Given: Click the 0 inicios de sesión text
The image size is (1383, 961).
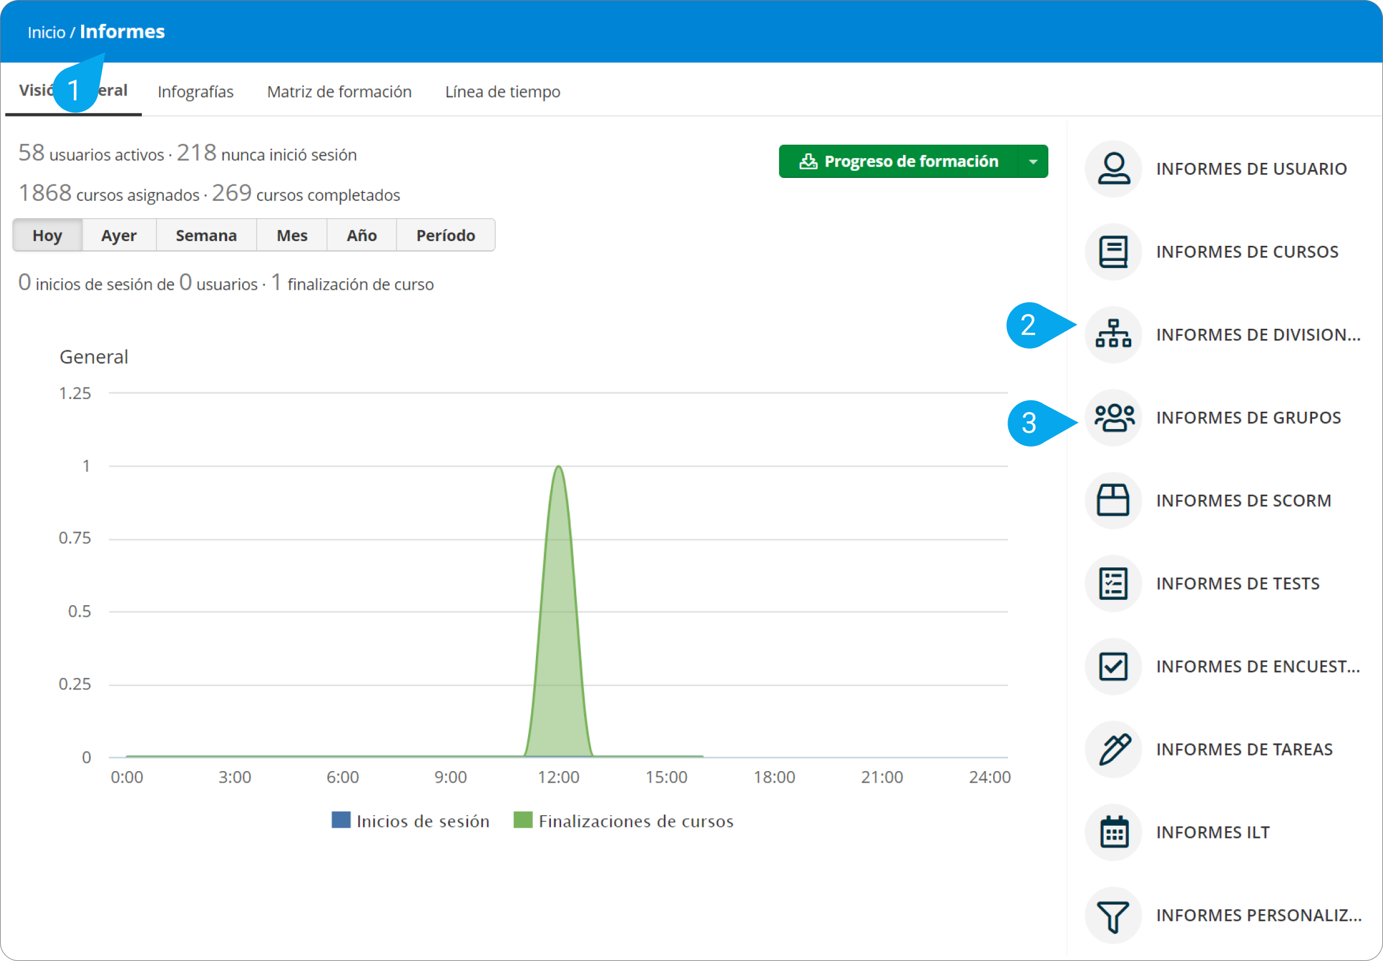Looking at the screenshot, I should coord(96,282).
